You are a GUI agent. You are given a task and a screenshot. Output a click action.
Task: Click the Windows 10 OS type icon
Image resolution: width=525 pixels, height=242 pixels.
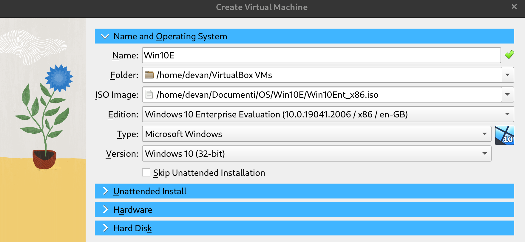[504, 135]
